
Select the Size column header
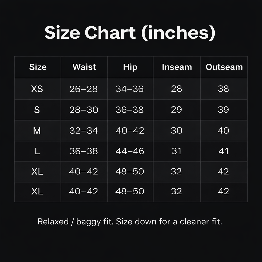38,67
